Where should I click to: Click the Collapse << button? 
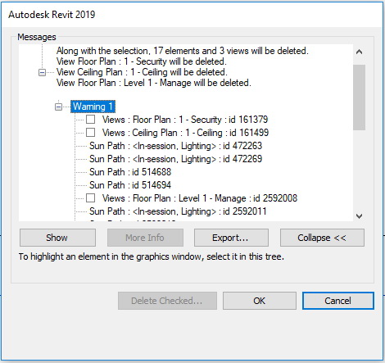pyautogui.click(x=322, y=238)
